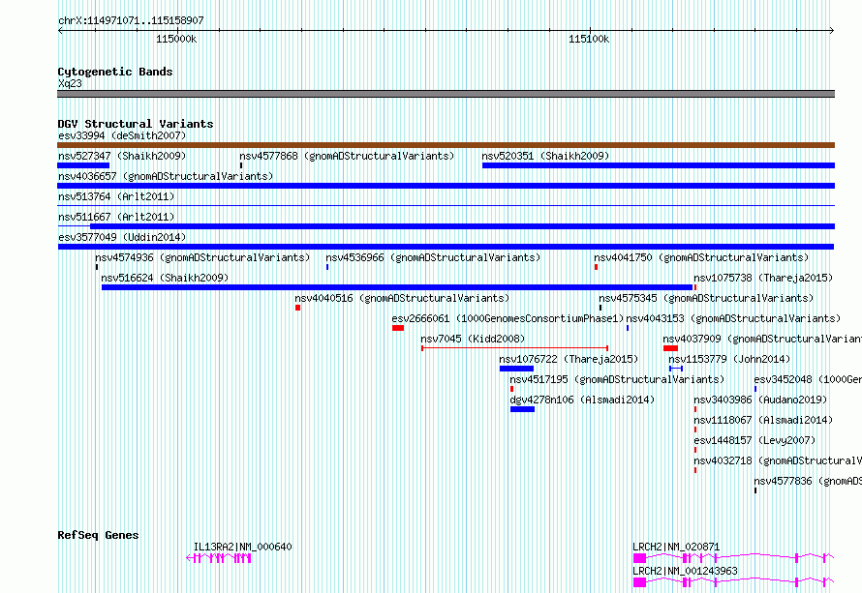Click the esv33994 (deSmith2007) variant label
Screen dimensions: 862x593
coord(122,135)
